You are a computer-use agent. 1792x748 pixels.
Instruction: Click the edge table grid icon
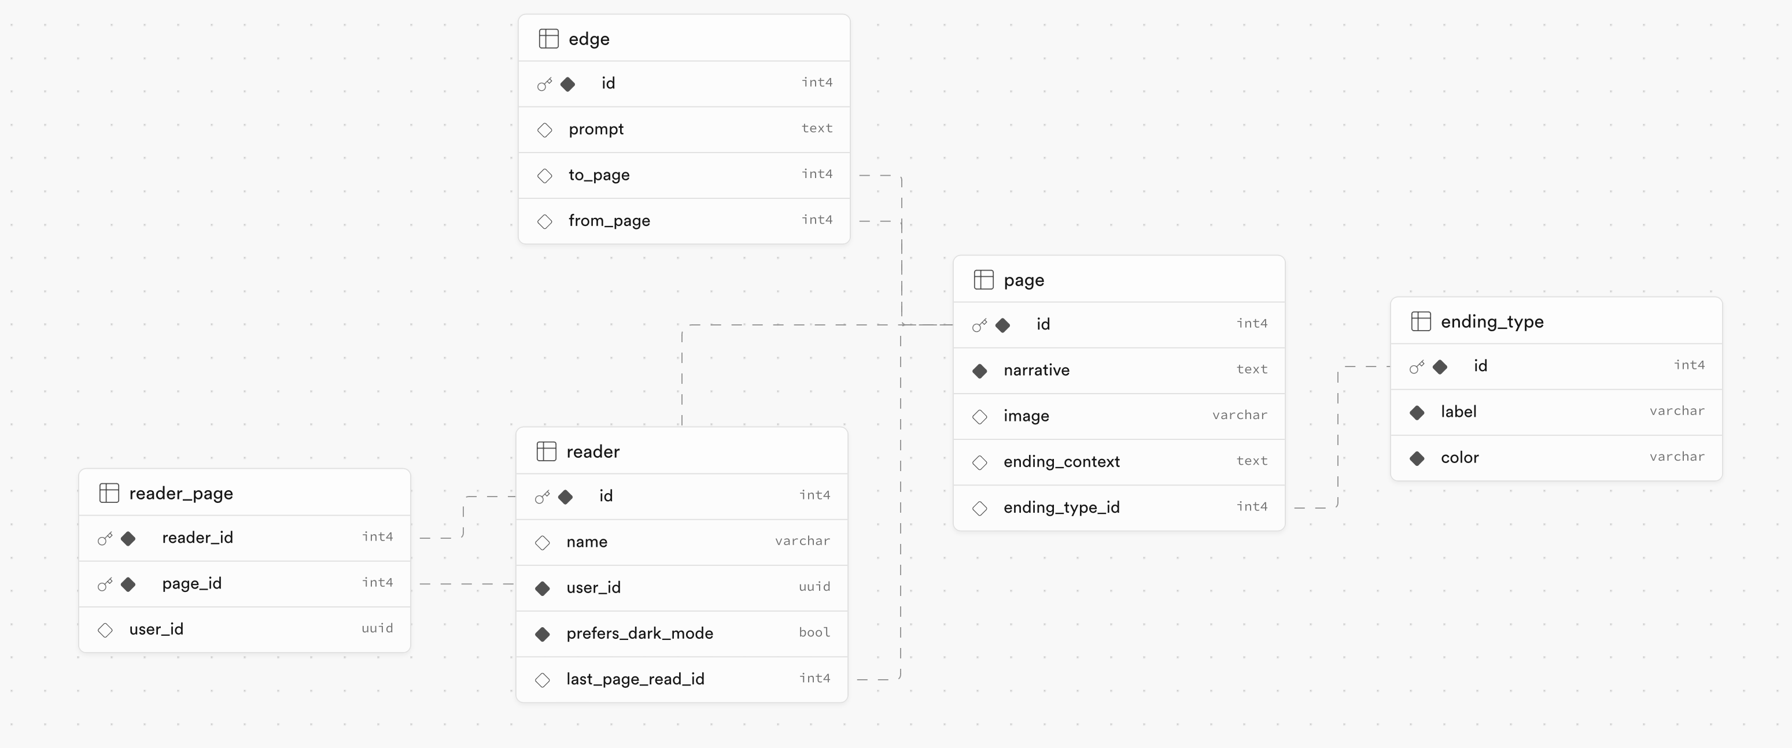tap(548, 39)
